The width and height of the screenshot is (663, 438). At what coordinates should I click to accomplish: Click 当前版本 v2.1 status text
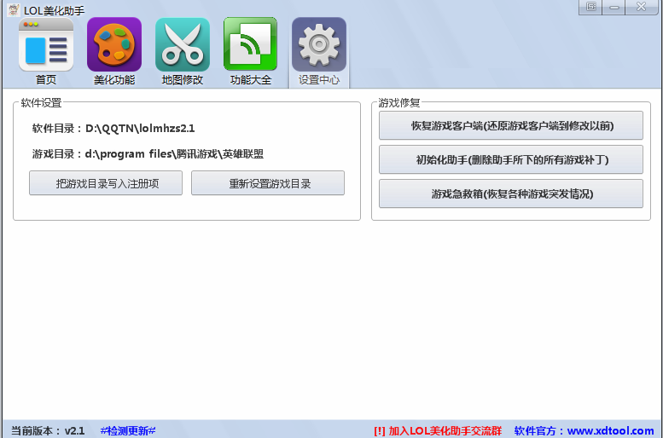click(x=48, y=431)
